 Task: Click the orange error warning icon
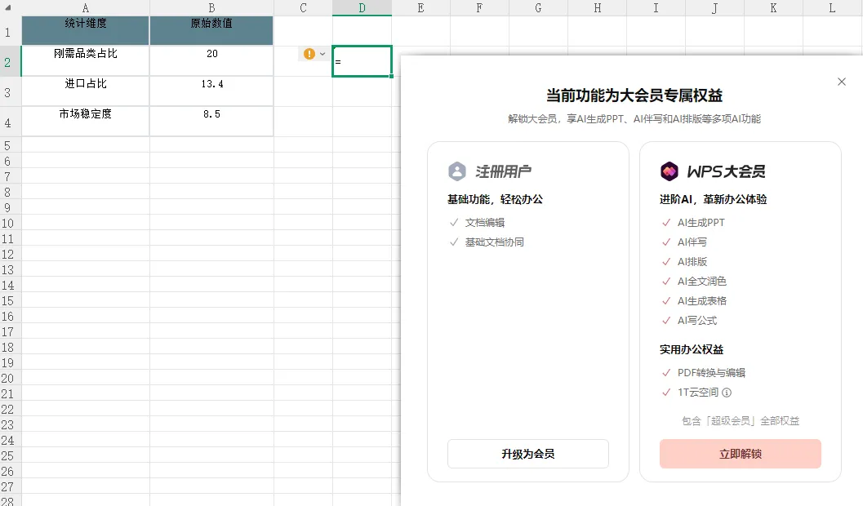click(309, 54)
